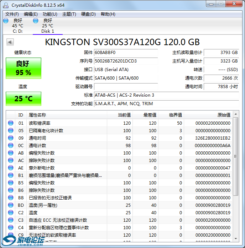Viewport: 245px width, 248px height.
Task: Click the ID column header
Action: click(21, 115)
